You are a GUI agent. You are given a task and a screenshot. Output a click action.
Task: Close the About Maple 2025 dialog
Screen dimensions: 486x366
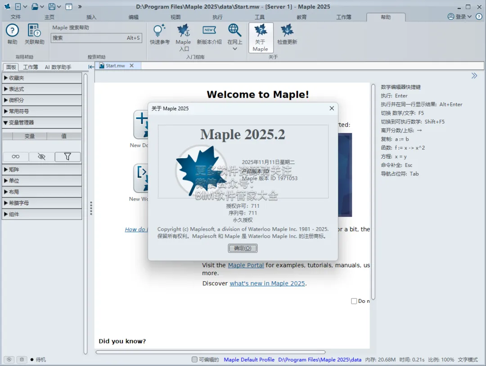(332, 108)
